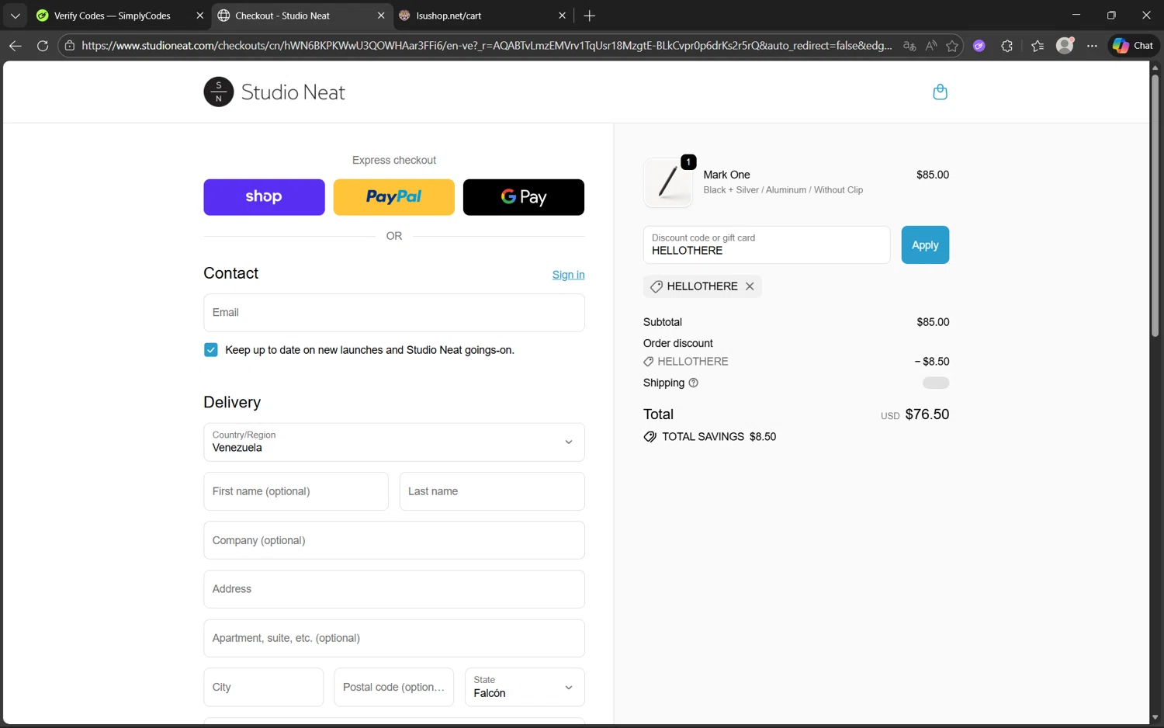This screenshot has height=728, width=1164.
Task: Click the Mark One product thumbnail
Action: click(x=668, y=182)
